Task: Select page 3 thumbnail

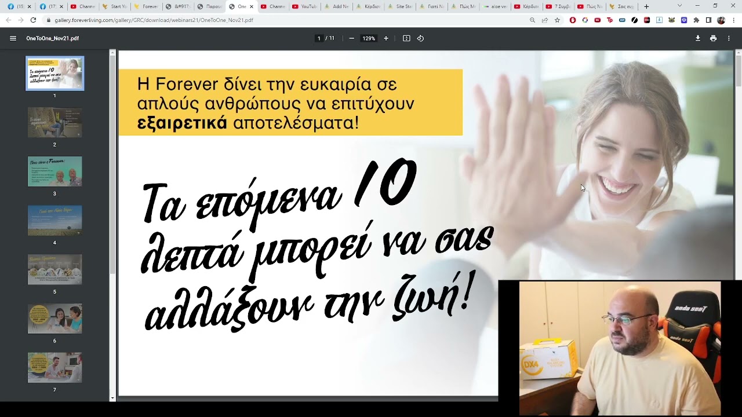Action: pyautogui.click(x=54, y=171)
